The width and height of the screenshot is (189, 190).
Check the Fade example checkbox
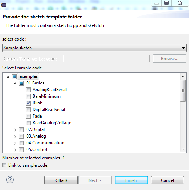[28, 116]
